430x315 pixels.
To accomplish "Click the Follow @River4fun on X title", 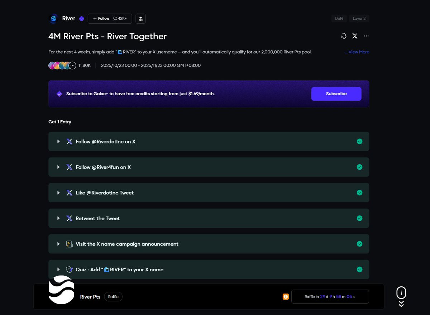I will point(103,167).
